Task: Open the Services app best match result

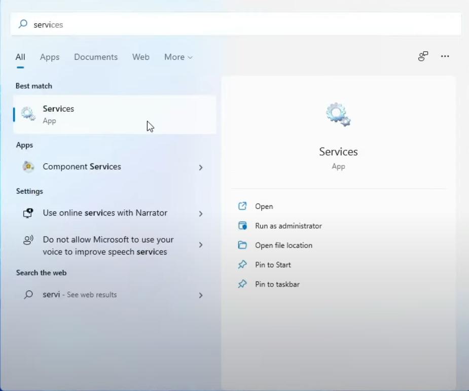Action: (115, 115)
